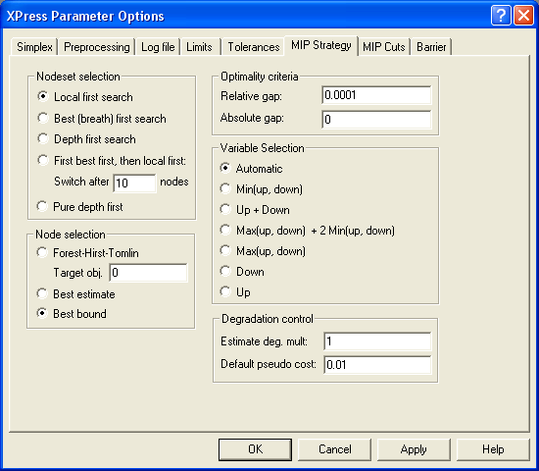
Task: Click the Apply button
Action: (x=414, y=449)
